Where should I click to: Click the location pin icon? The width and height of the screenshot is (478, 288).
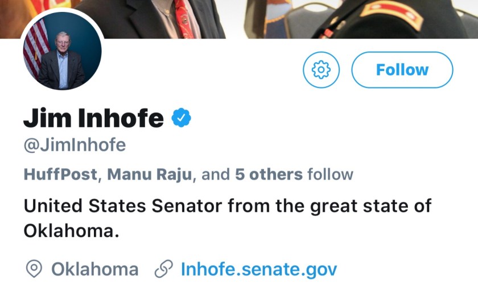[x=34, y=269]
